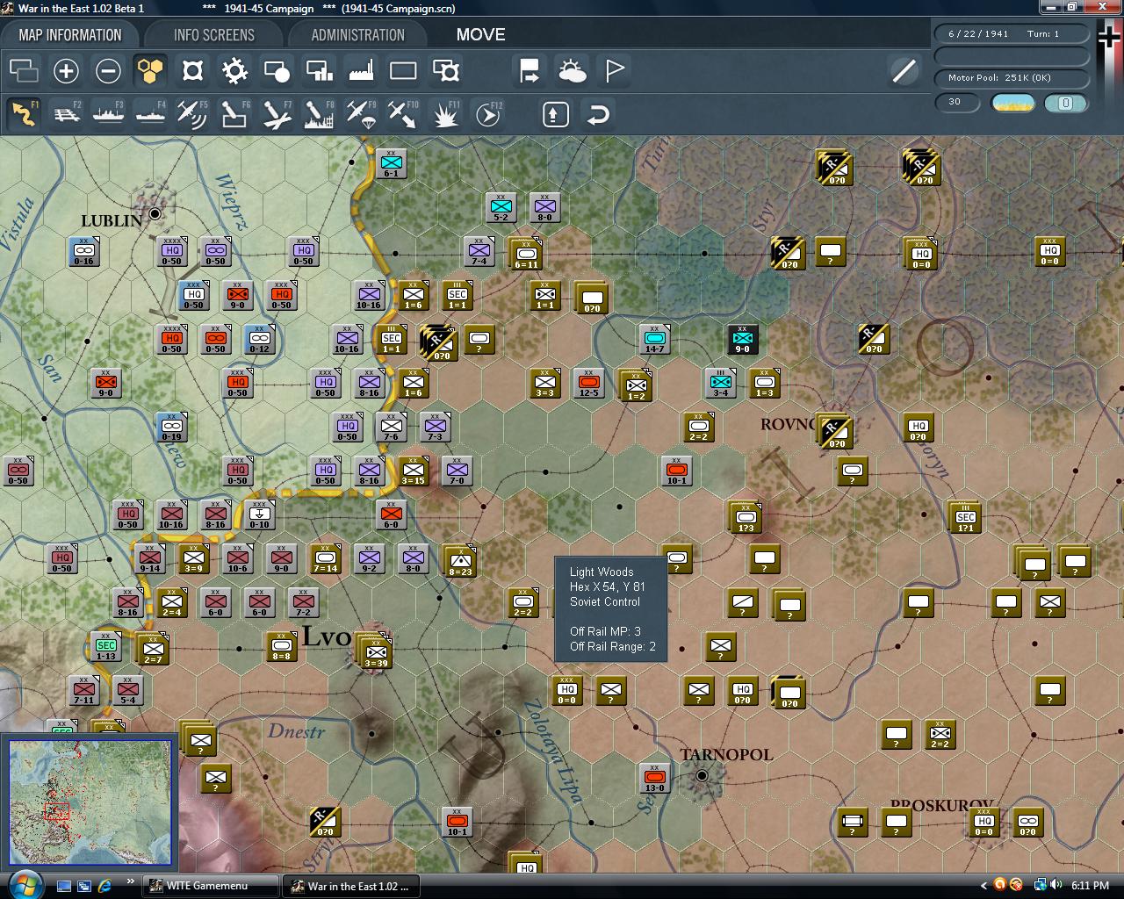Select the F4 ship mode icon
The width and height of the screenshot is (1124, 899).
tap(150, 114)
